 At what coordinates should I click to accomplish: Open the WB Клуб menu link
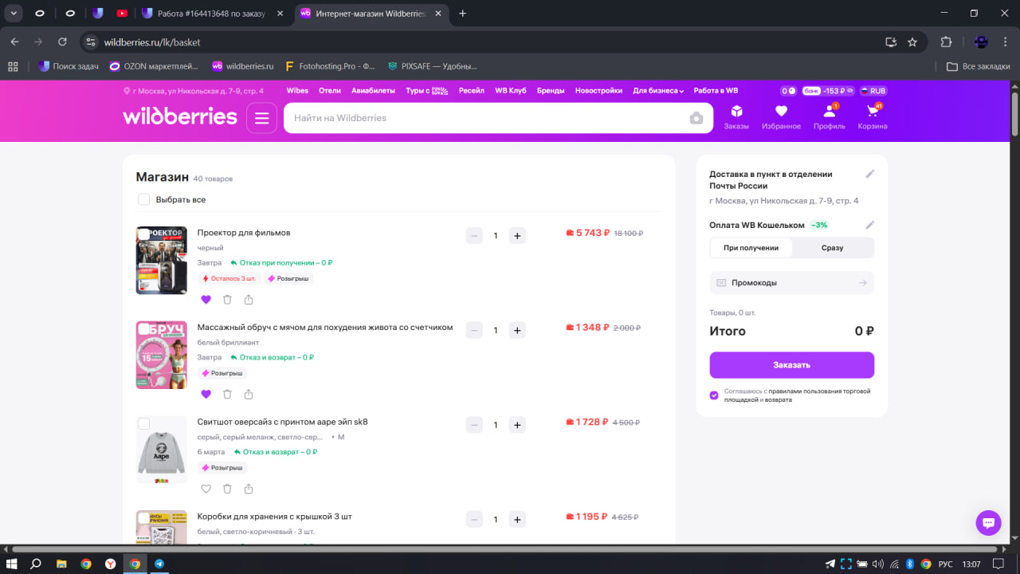(511, 91)
